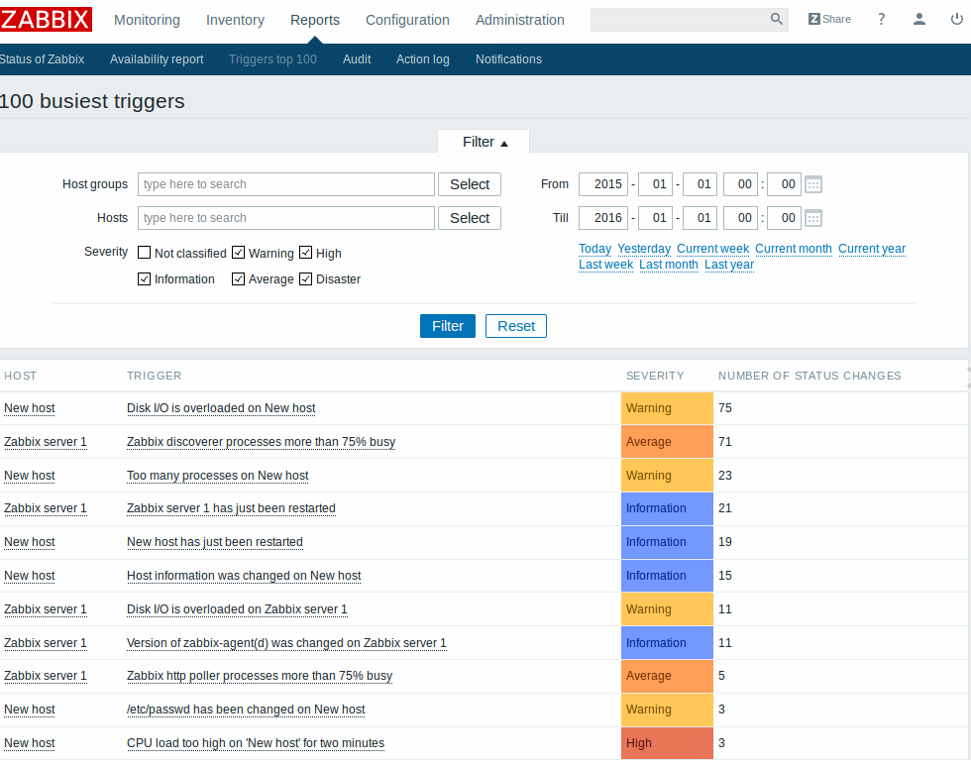
Task: Click the High severity colored cell
Action: (667, 743)
